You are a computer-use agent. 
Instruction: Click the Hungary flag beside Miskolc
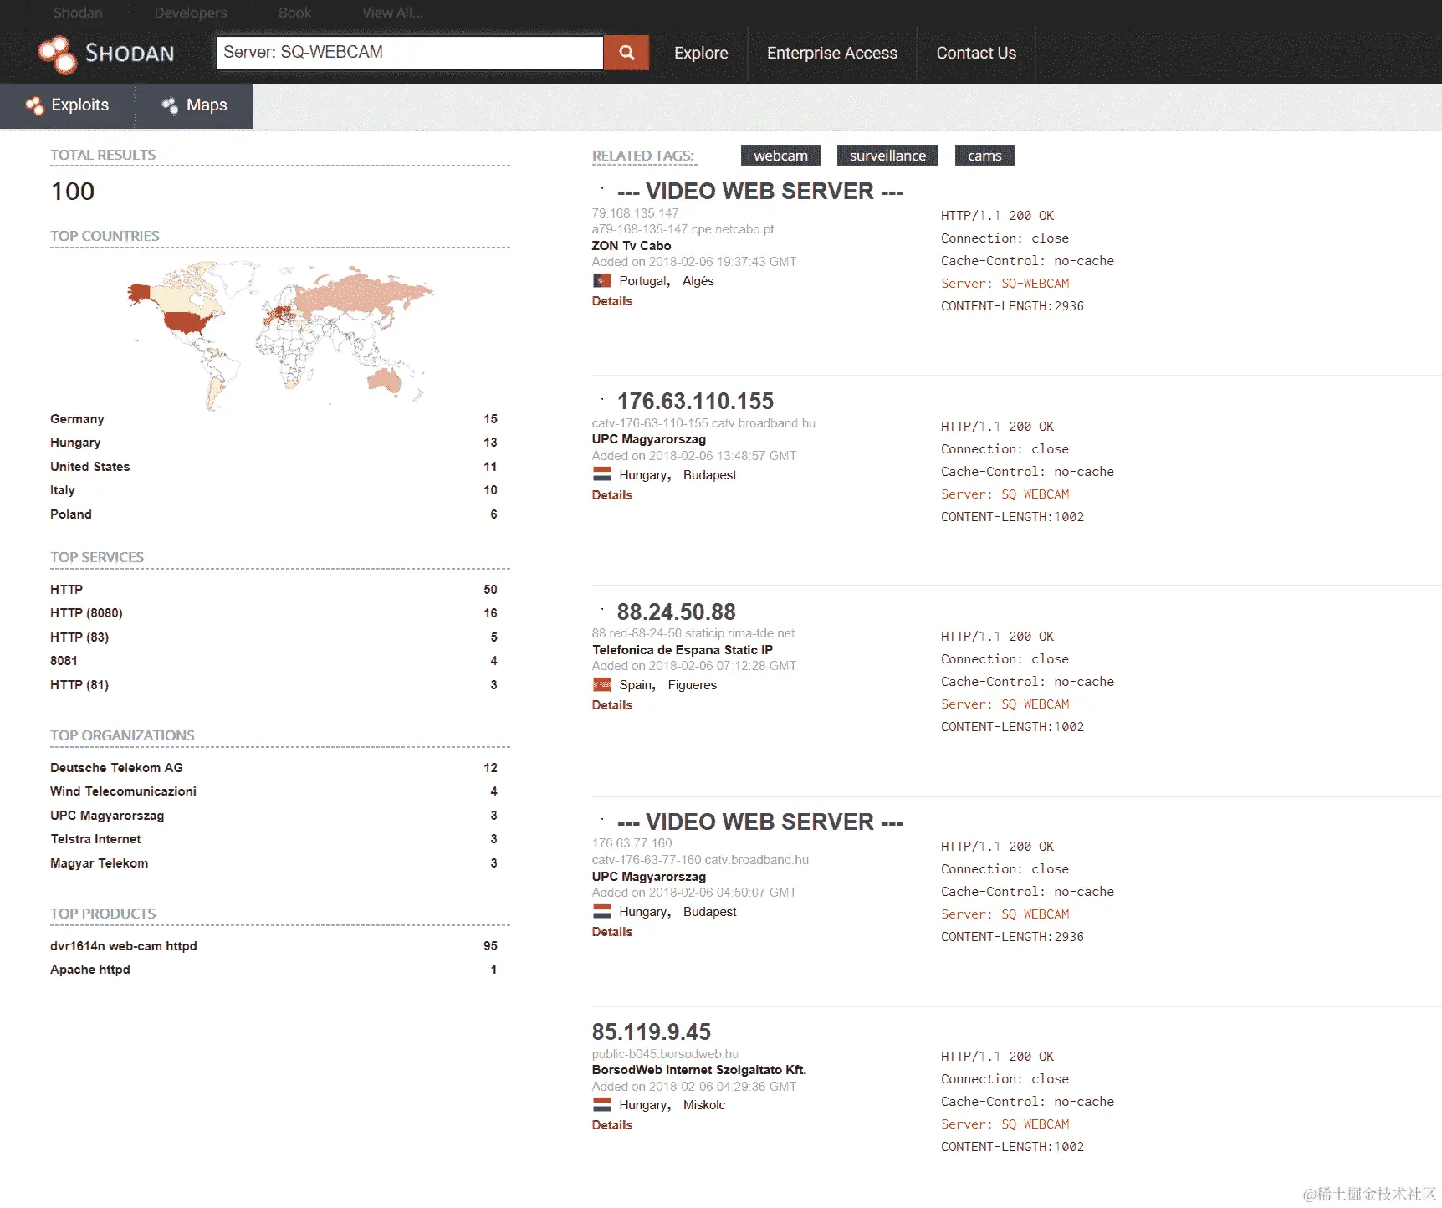tap(602, 1105)
